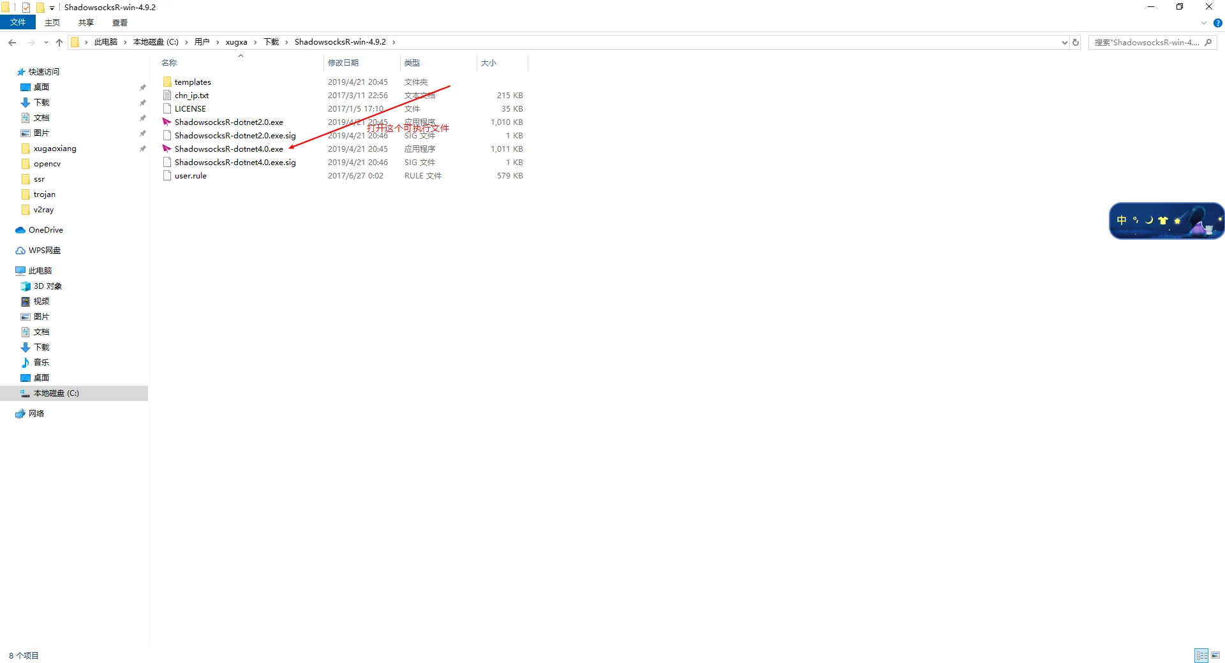Expand the address bar history dropdown
Image resolution: width=1225 pixels, height=663 pixels.
click(x=1064, y=43)
